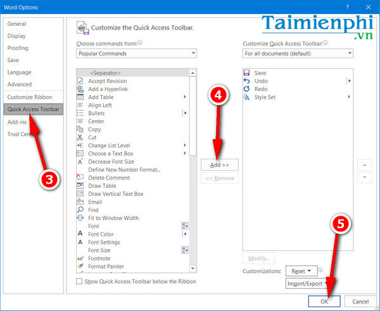Click the Save floppy disk icon

pos(246,73)
